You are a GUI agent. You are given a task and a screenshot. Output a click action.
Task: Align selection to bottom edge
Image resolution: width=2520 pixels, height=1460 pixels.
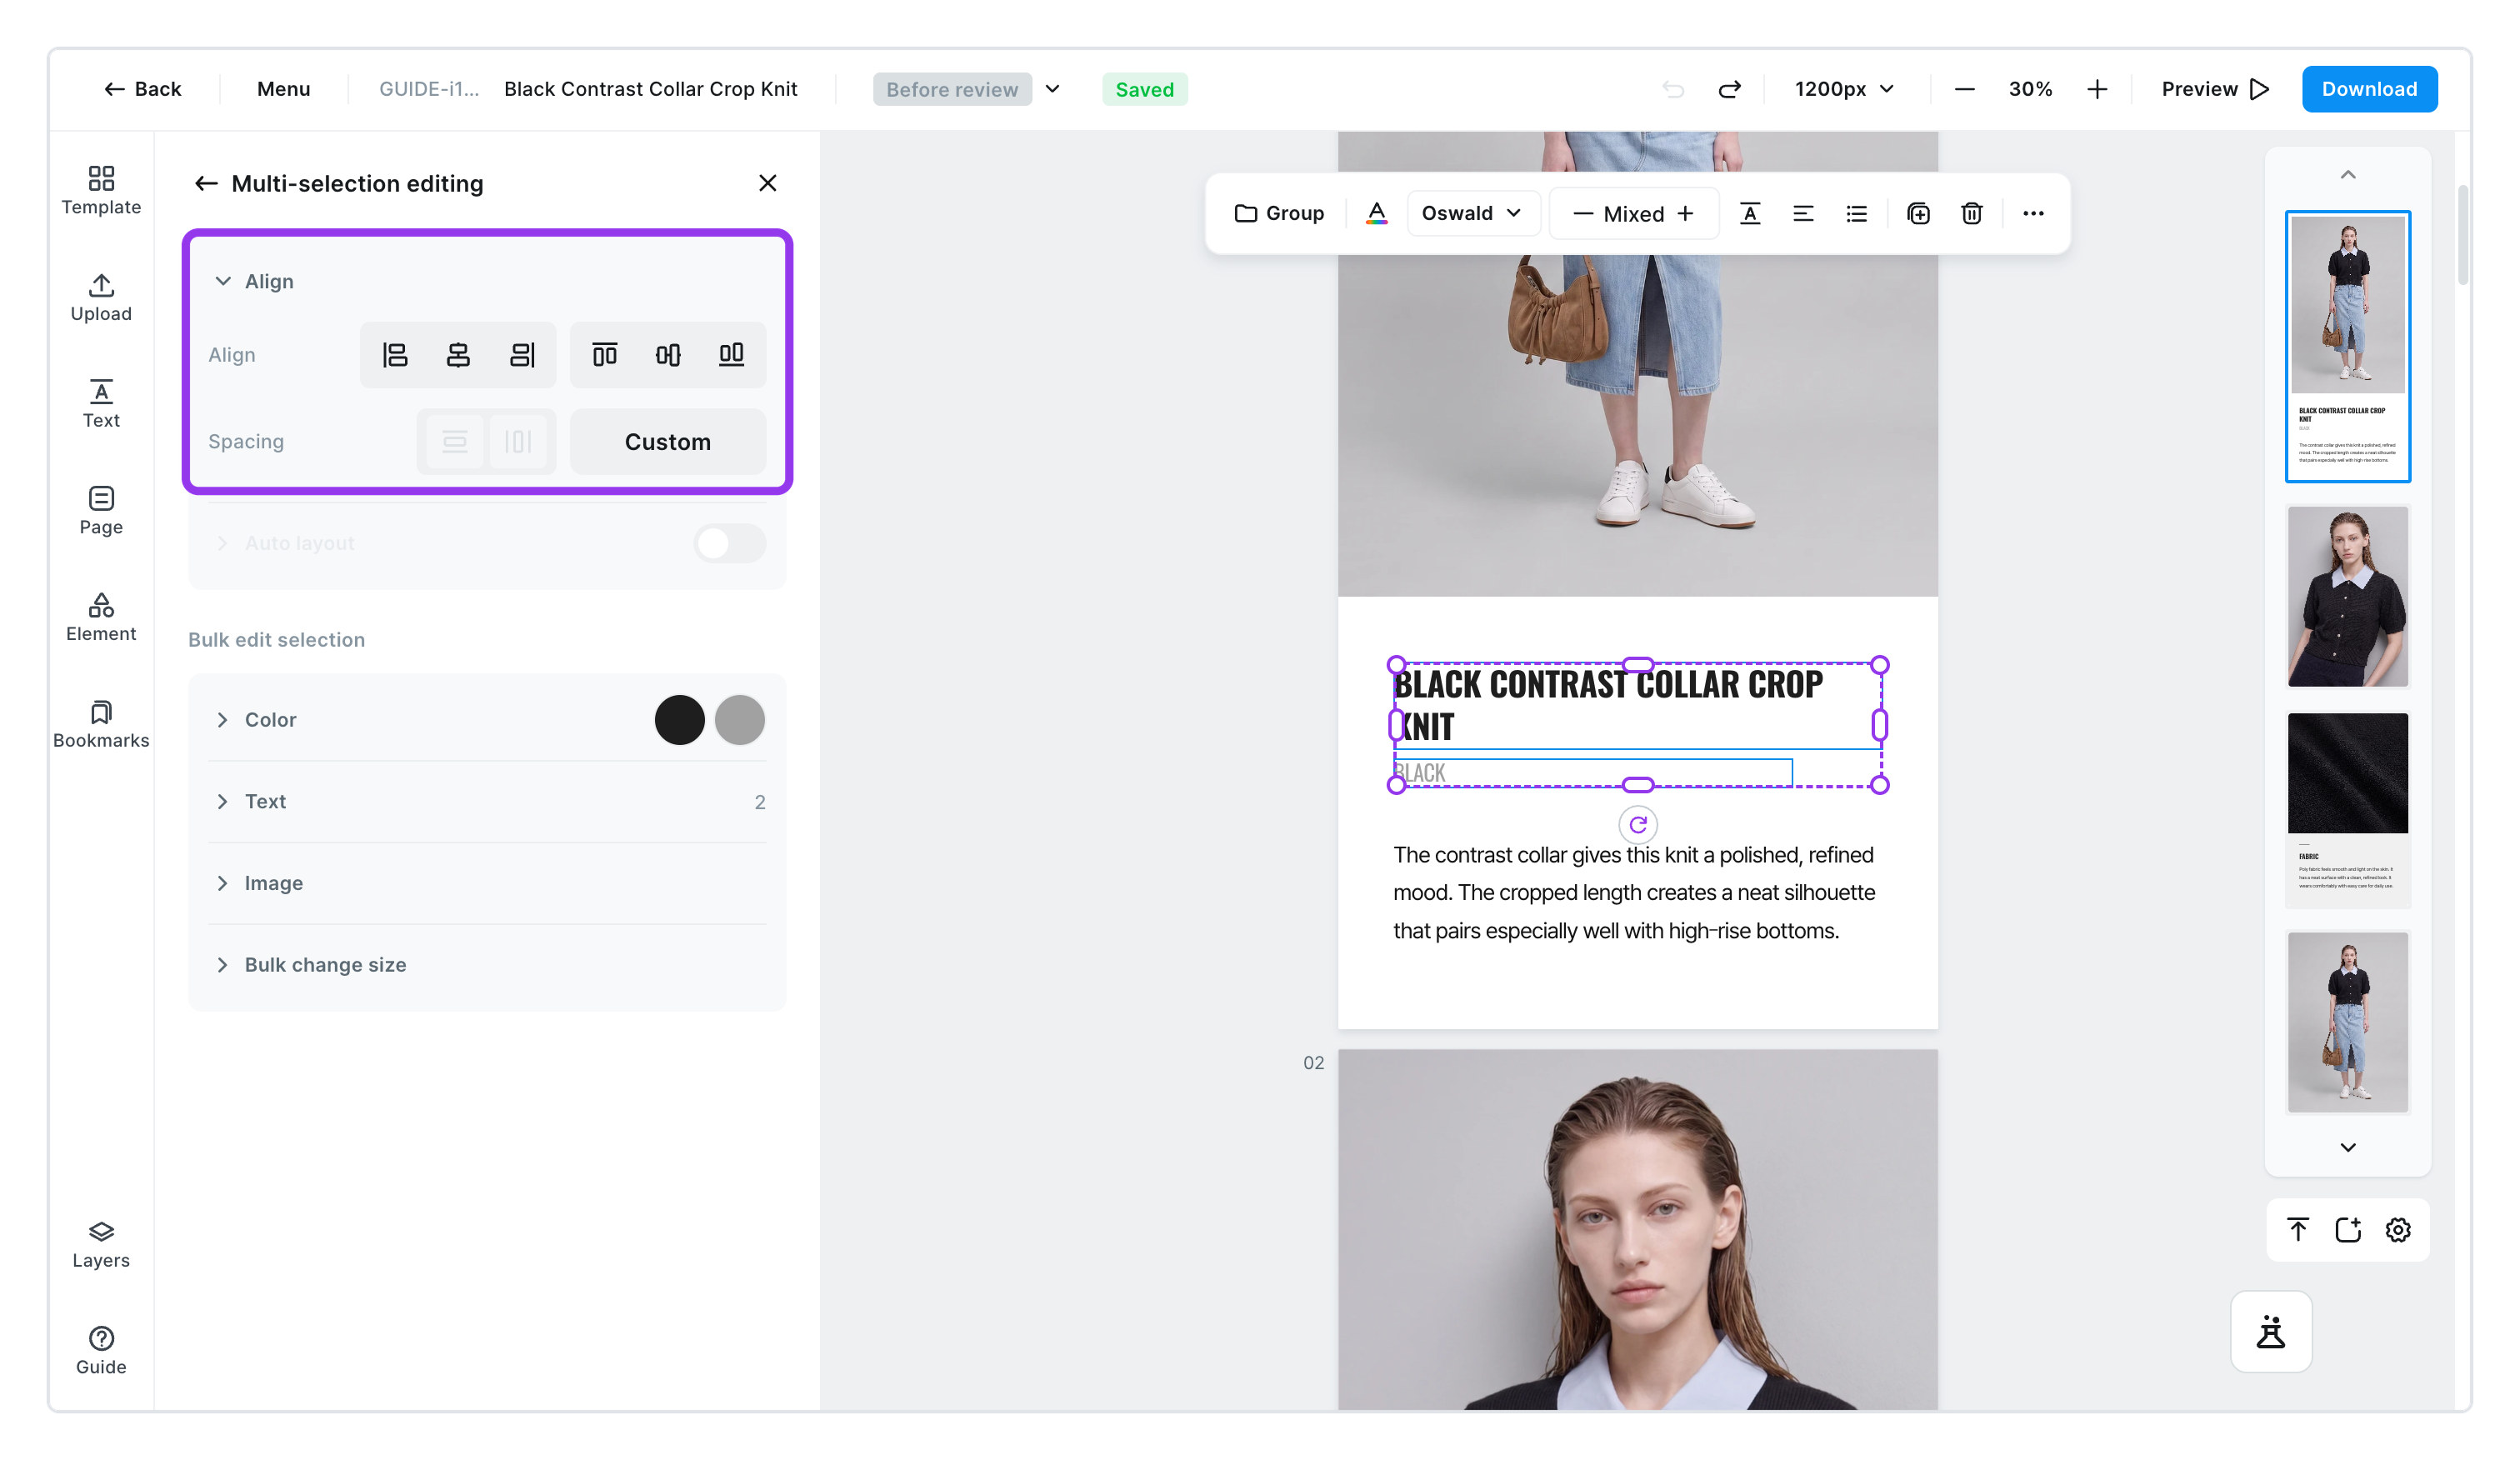[732, 355]
